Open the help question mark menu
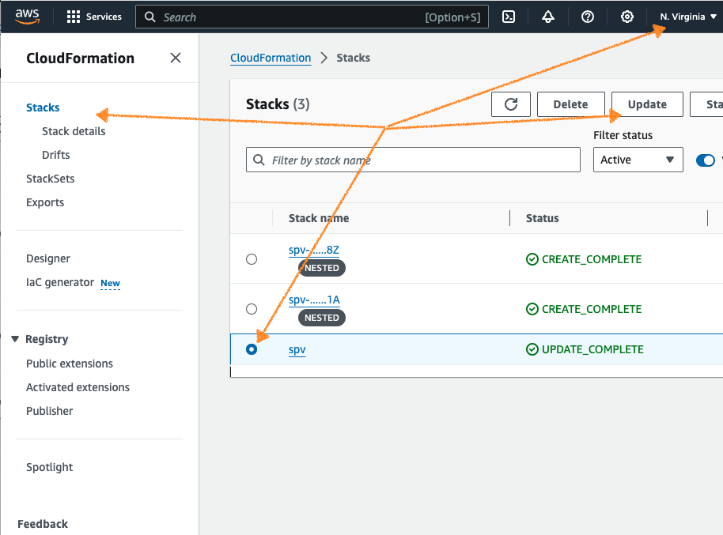 pos(588,17)
